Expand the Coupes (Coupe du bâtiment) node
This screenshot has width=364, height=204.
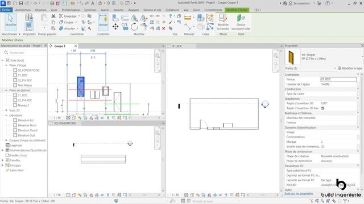[x=6, y=140]
